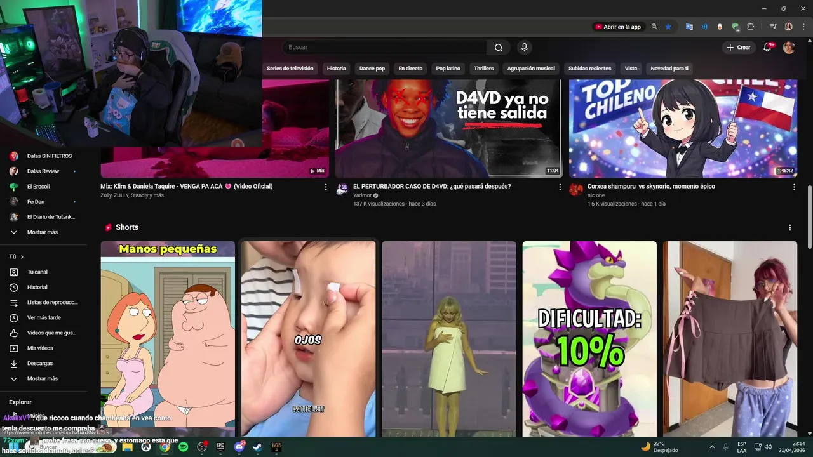The height and width of the screenshot is (457, 813).
Task: Open Overwatch from the taskbar
Action: (x=145, y=447)
